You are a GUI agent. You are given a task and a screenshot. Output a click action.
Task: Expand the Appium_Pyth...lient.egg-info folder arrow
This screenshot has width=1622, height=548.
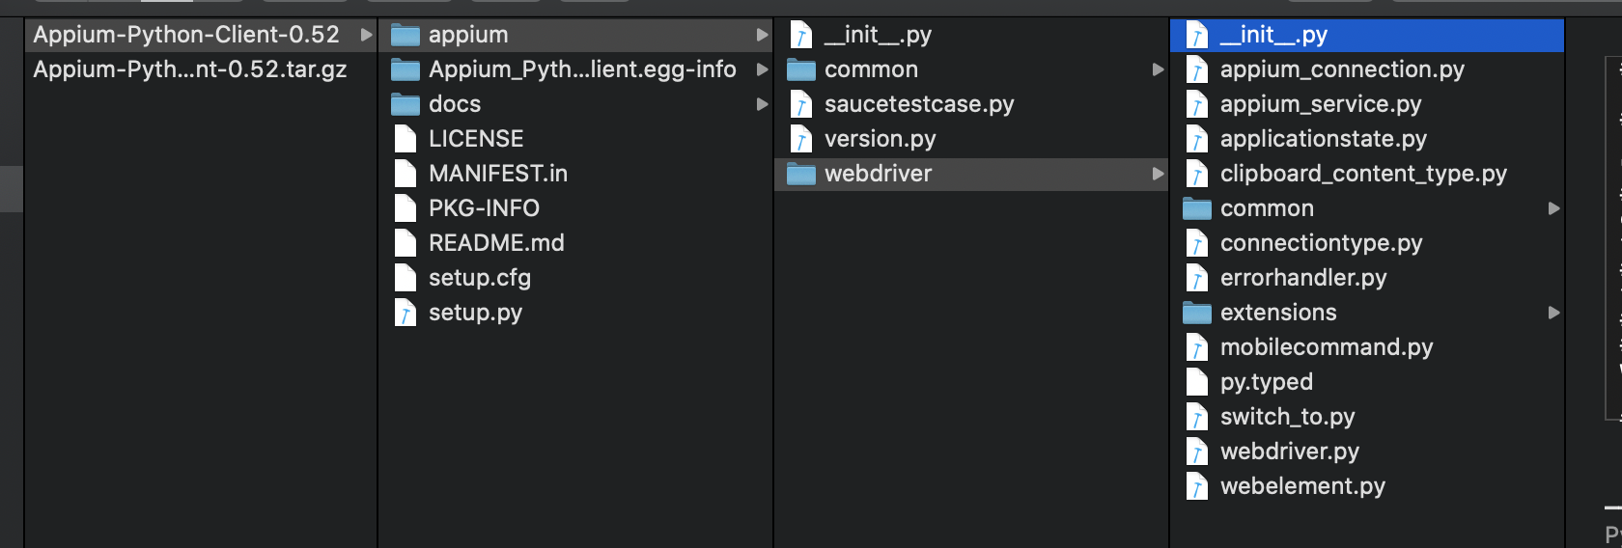tap(762, 69)
